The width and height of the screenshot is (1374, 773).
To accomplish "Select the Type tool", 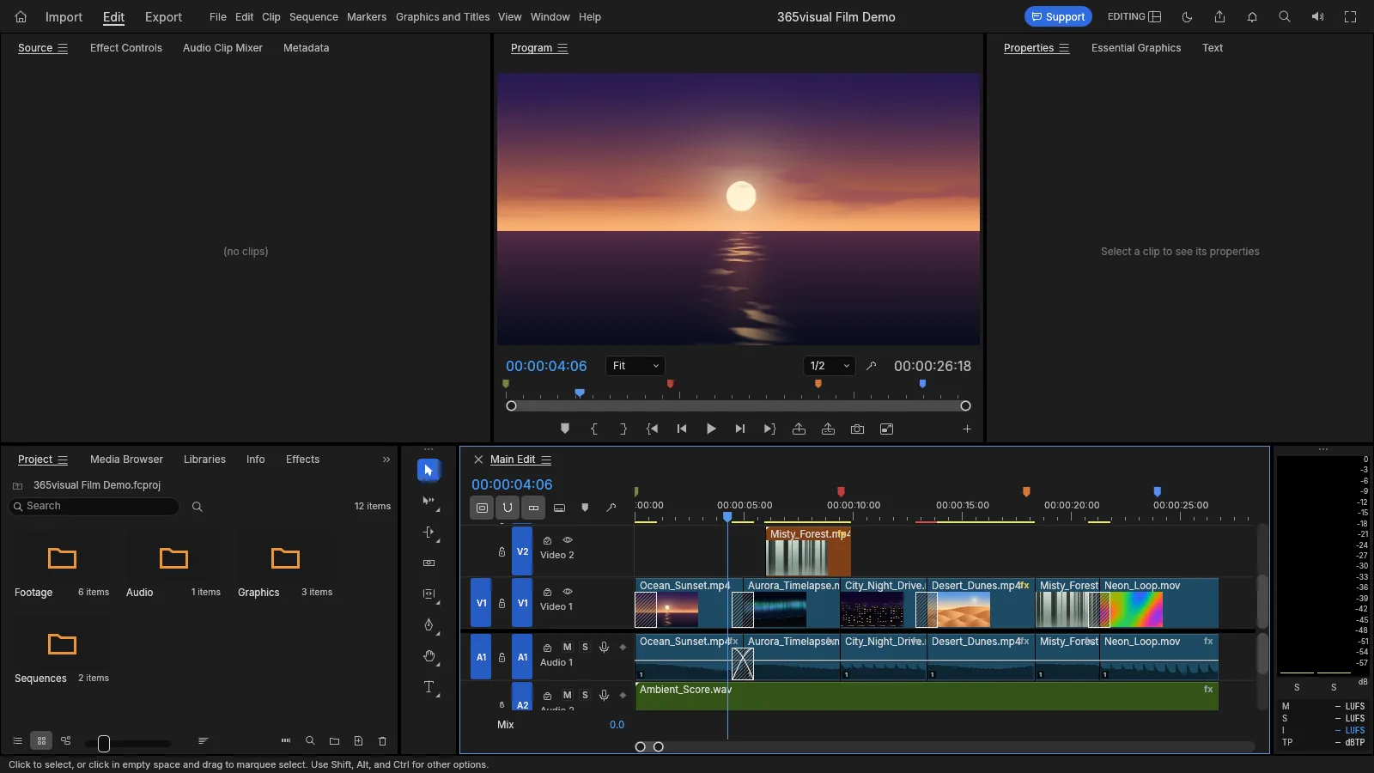I will pyautogui.click(x=429, y=687).
